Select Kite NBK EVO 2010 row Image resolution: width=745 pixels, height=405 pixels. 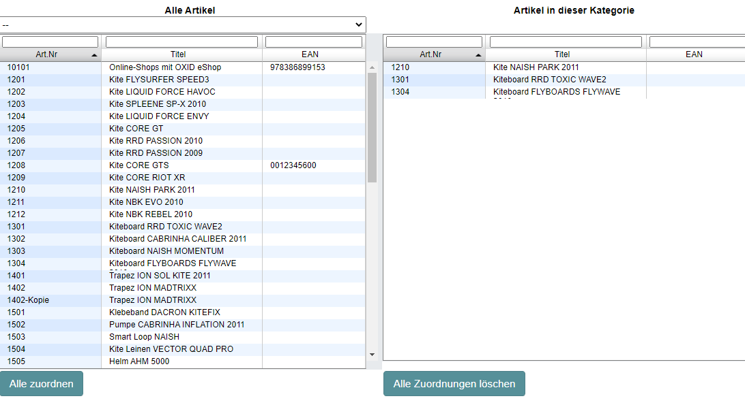coord(182,202)
